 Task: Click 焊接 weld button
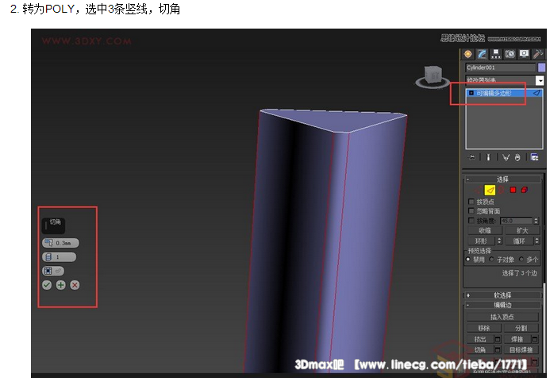click(x=517, y=339)
